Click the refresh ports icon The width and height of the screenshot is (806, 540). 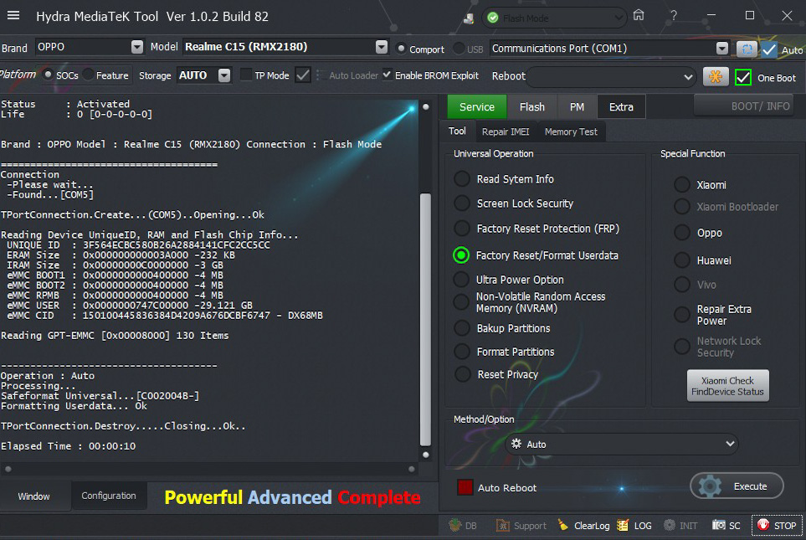pos(747,49)
